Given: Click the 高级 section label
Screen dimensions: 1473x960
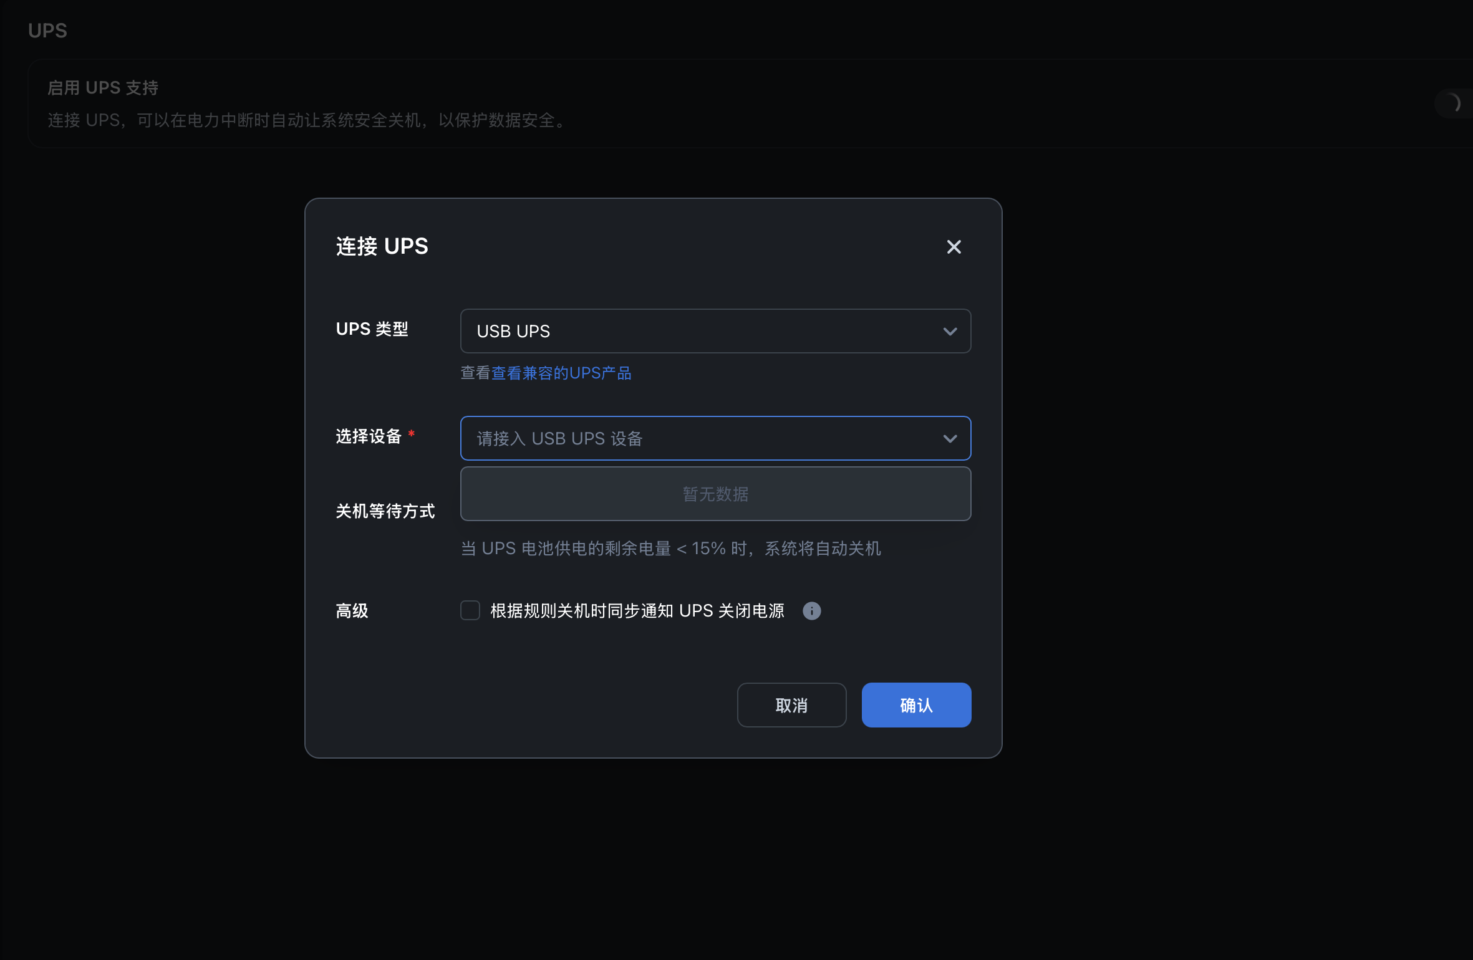Looking at the screenshot, I should click(x=352, y=611).
